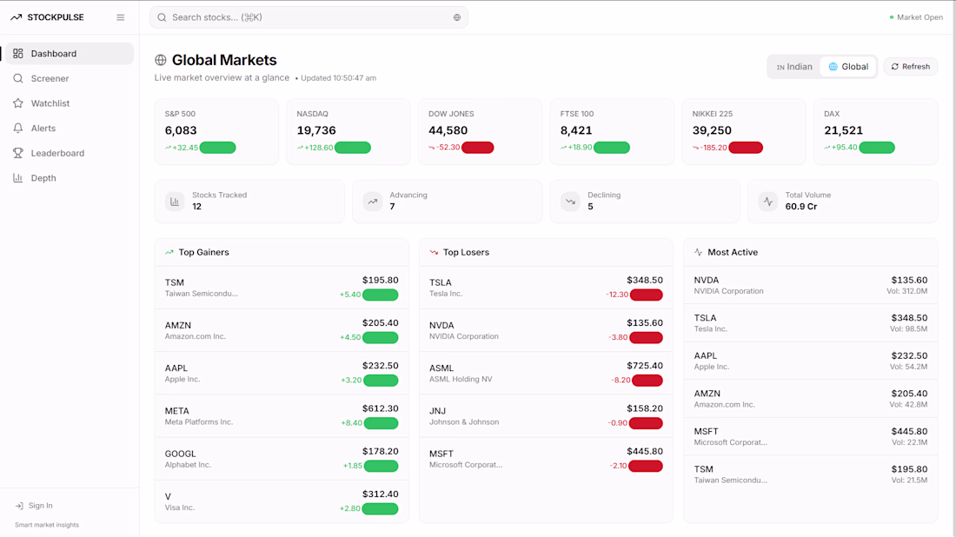956x537 pixels.
Task: Click the Screener magnifier icon
Action: (x=18, y=78)
